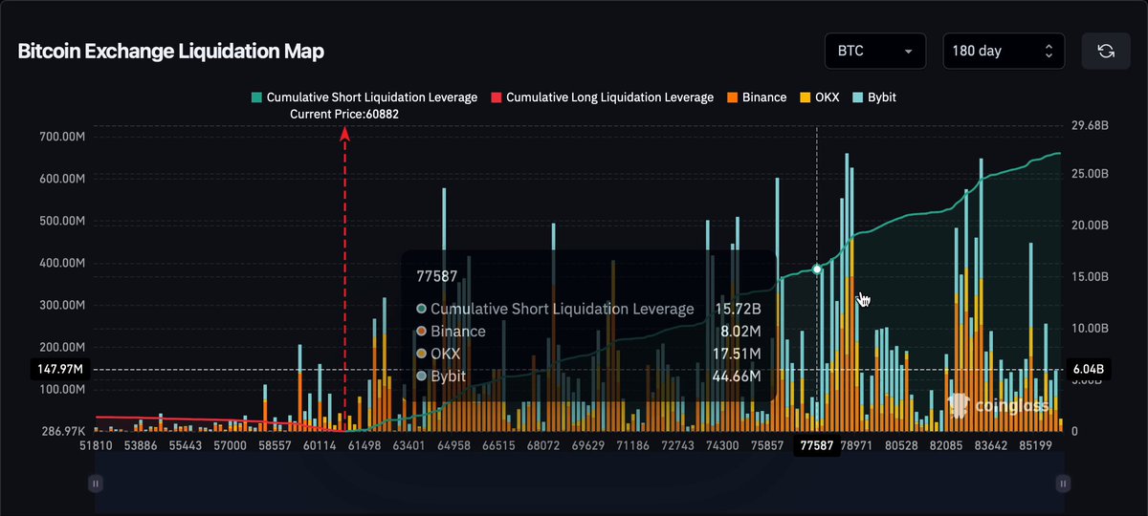The width and height of the screenshot is (1148, 516).
Task: Click the right zoom slider handle
Action: pos(1063,484)
